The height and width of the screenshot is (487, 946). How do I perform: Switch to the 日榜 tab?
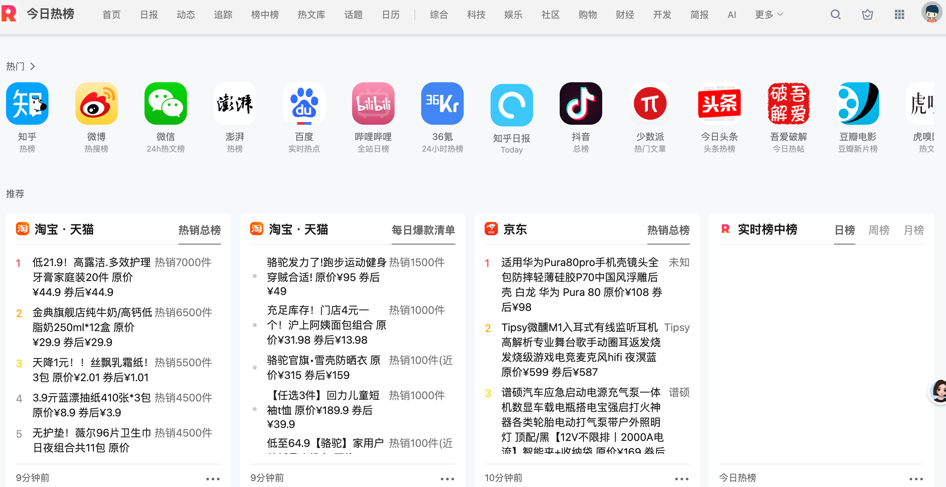pos(845,230)
